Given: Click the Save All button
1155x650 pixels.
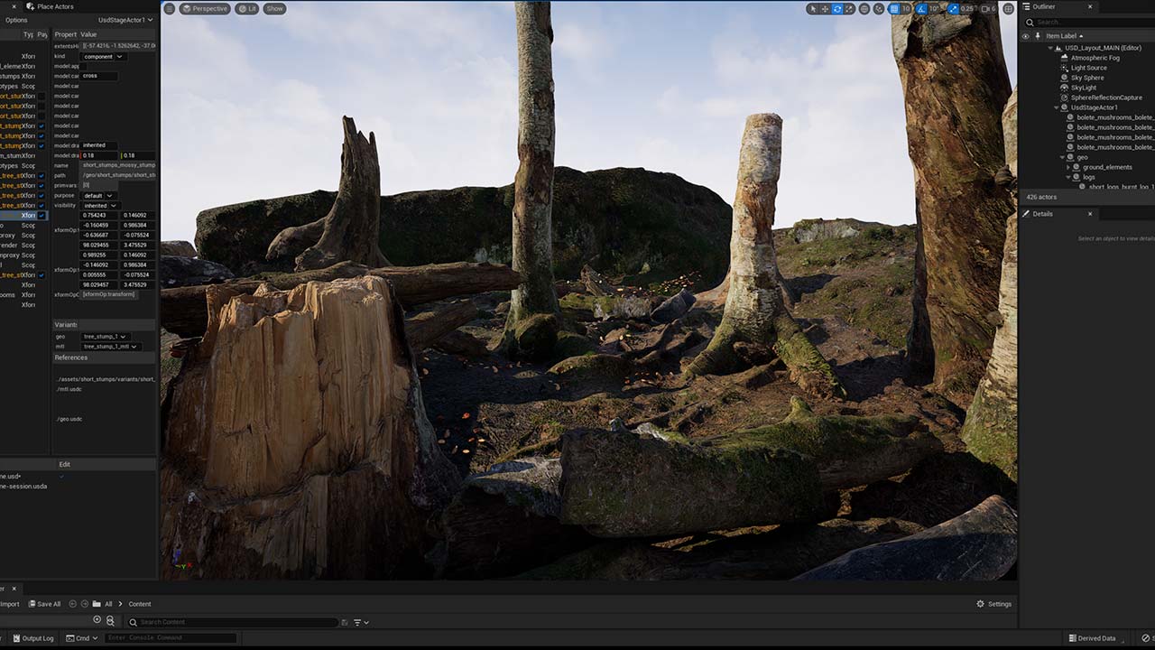Looking at the screenshot, I should click(44, 604).
